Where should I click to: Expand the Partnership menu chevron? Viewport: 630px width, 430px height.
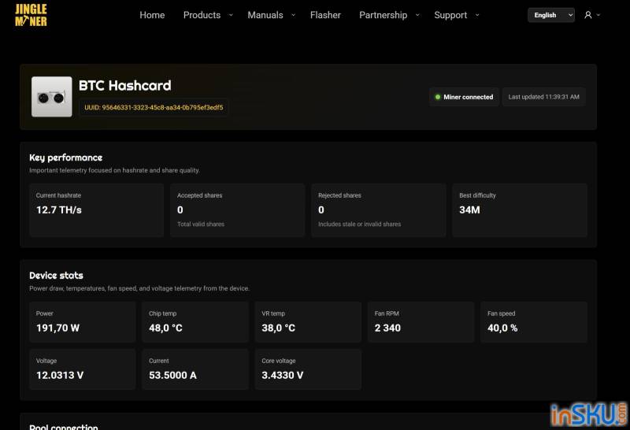tap(417, 15)
